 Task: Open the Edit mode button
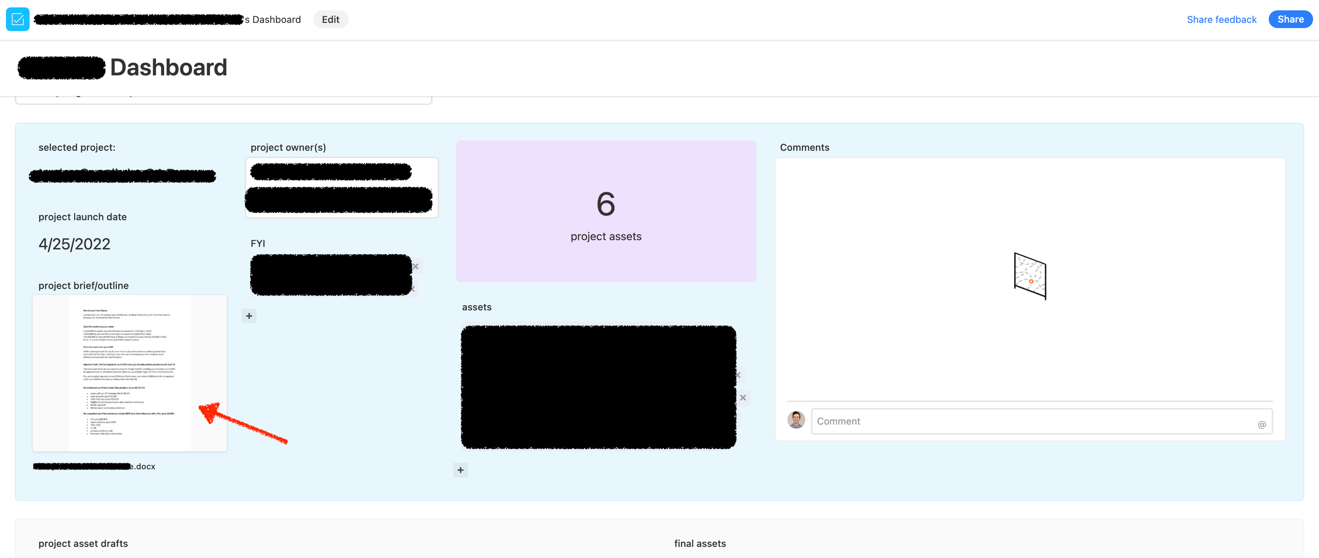330,20
